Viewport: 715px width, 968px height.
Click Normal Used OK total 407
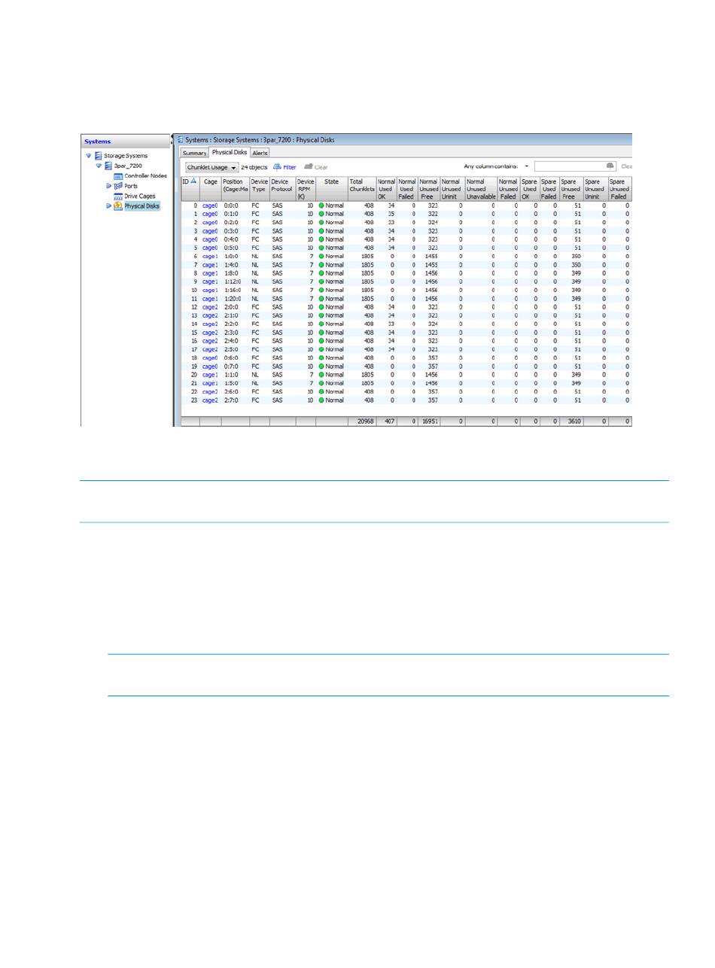[388, 422]
